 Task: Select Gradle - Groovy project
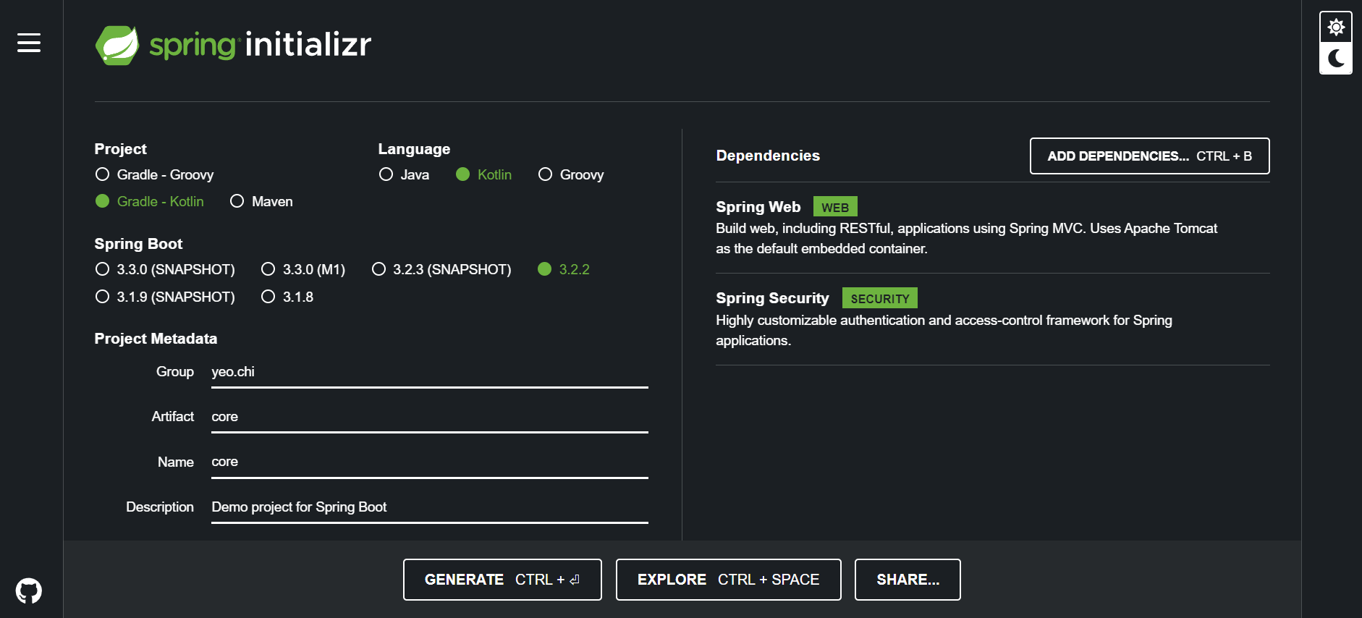point(154,174)
